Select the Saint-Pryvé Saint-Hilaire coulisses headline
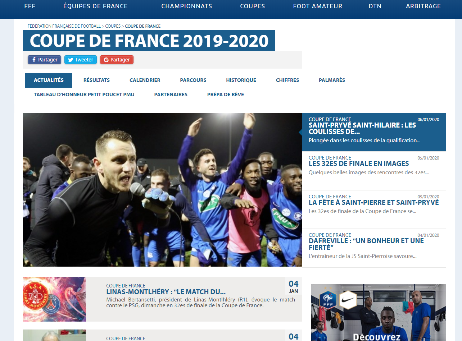Screen dimensions: 462x341 362,128
